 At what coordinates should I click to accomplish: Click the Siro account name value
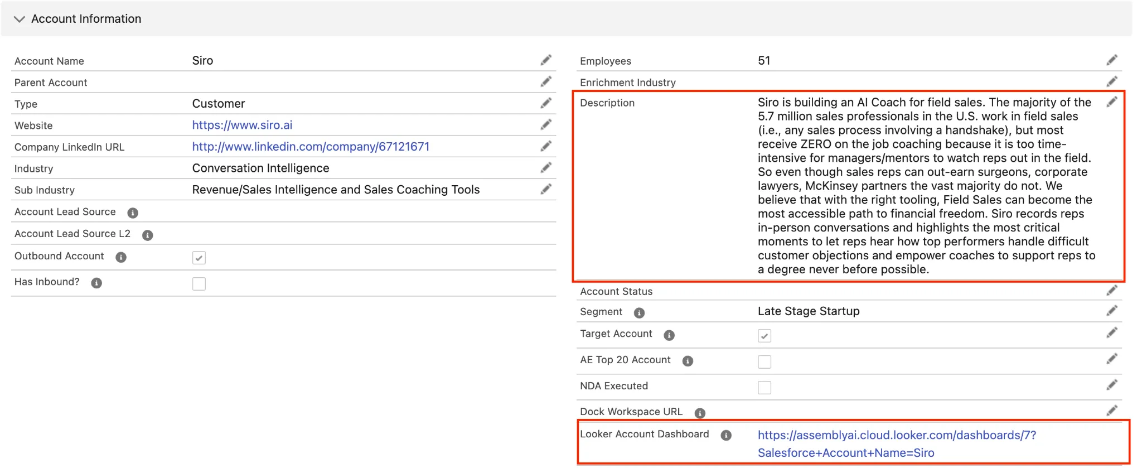click(202, 61)
